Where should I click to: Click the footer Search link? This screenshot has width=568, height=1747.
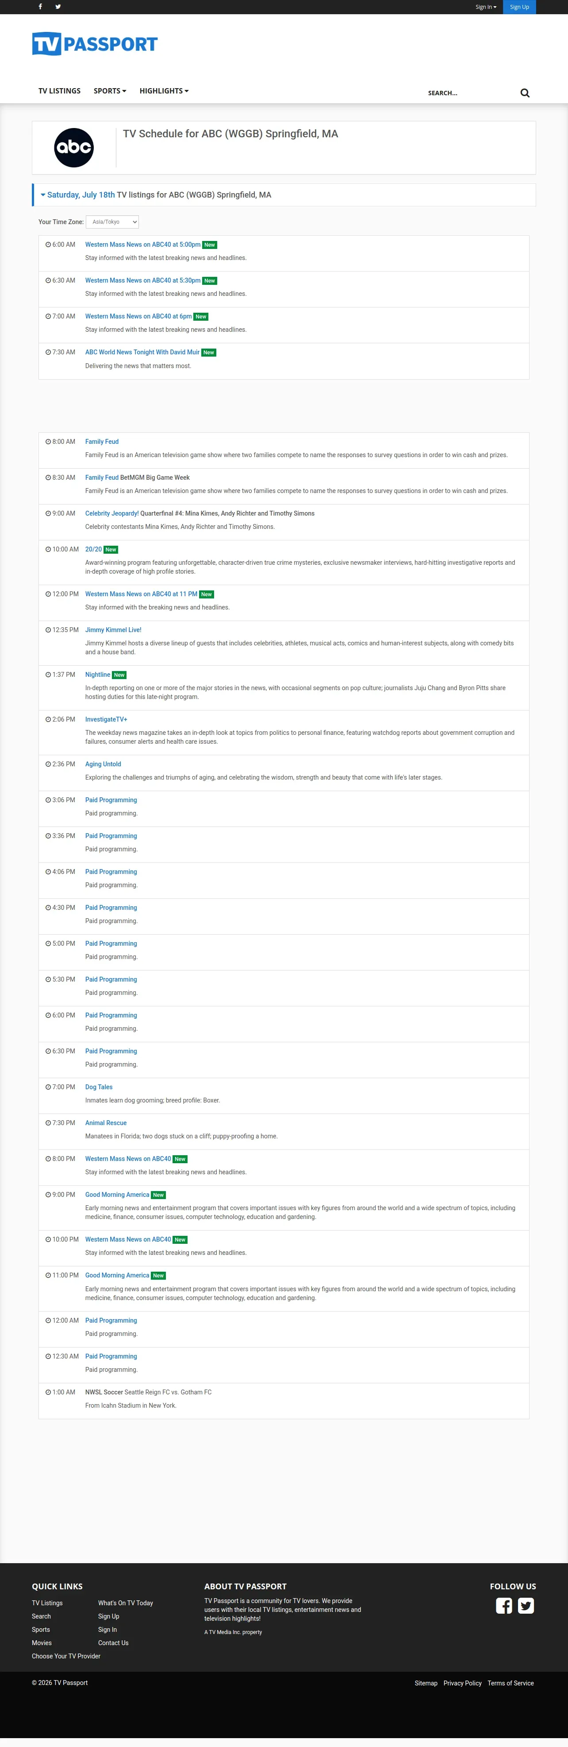pos(41,1617)
